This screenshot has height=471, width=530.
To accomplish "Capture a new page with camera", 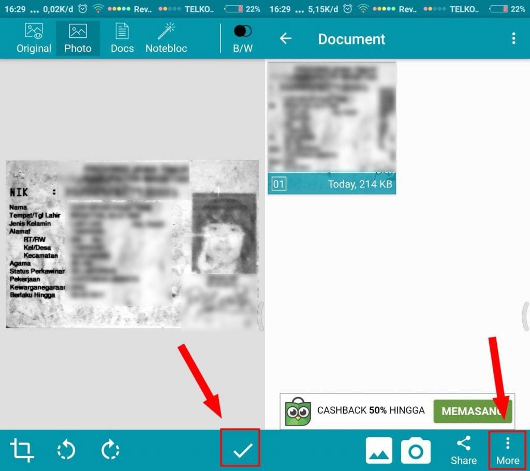I will pos(416,451).
